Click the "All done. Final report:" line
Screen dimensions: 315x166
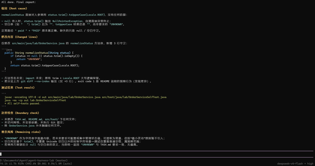pos(18,2)
